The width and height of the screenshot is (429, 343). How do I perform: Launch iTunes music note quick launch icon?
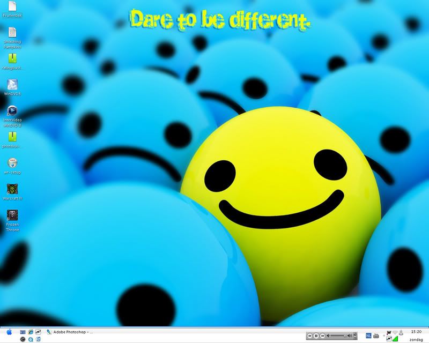(x=38, y=339)
